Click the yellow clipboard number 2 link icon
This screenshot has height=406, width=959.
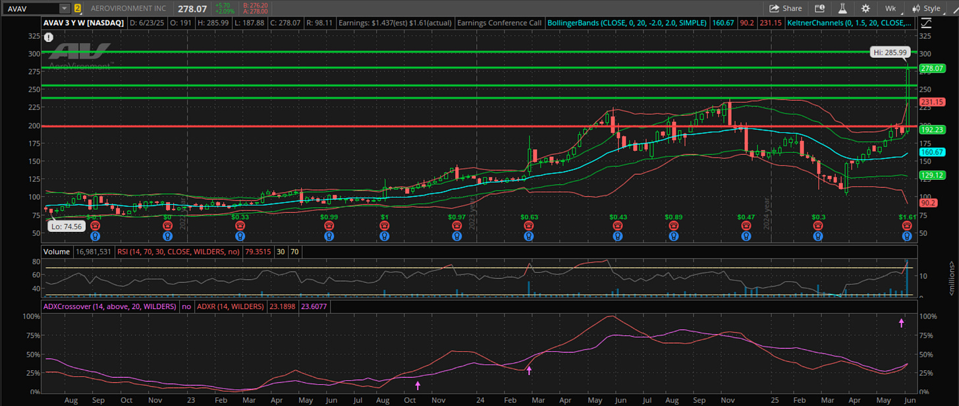pos(78,9)
